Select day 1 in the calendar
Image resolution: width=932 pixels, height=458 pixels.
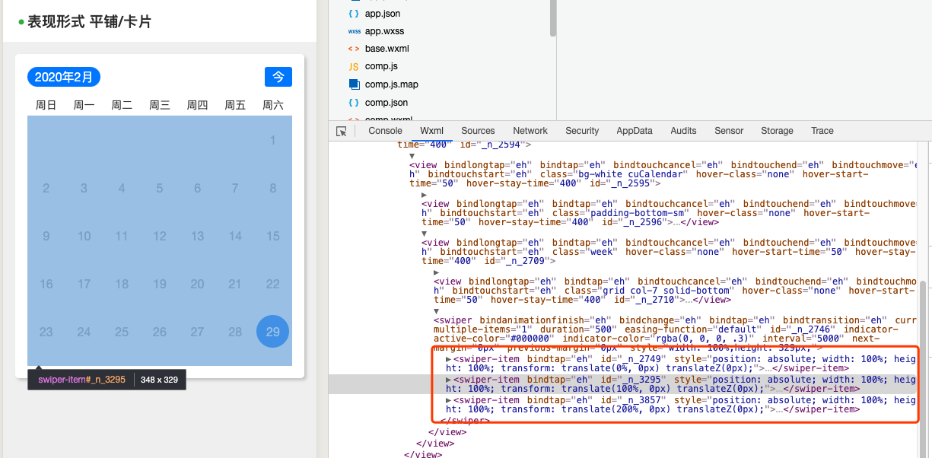[x=273, y=140]
